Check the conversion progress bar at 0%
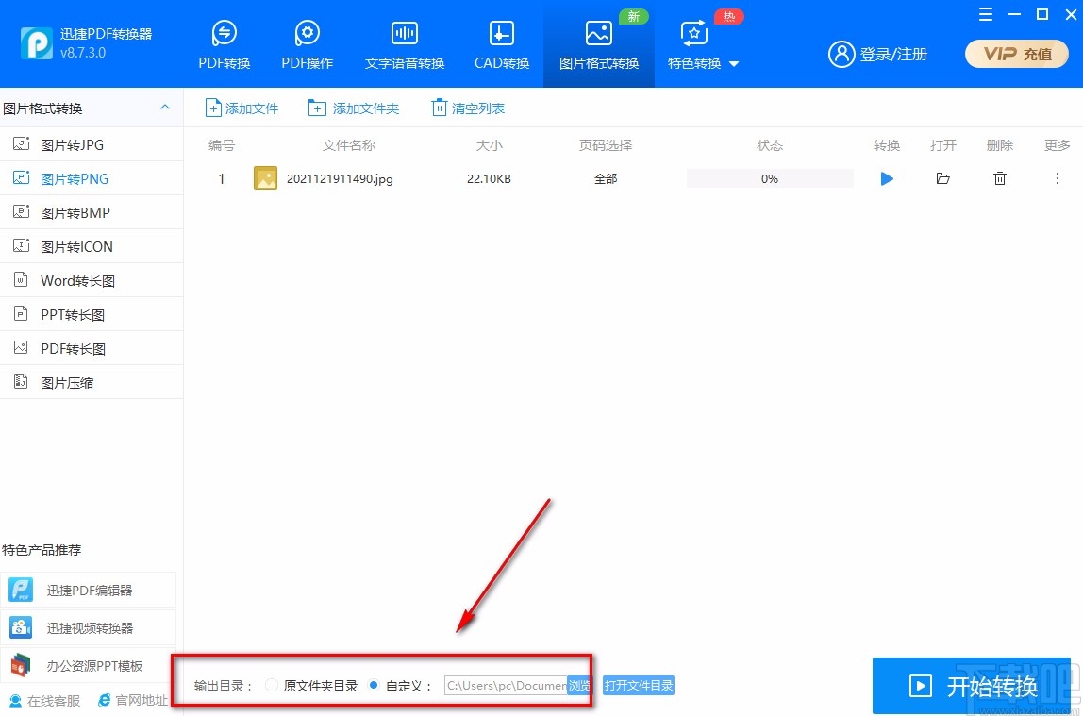 (x=769, y=178)
